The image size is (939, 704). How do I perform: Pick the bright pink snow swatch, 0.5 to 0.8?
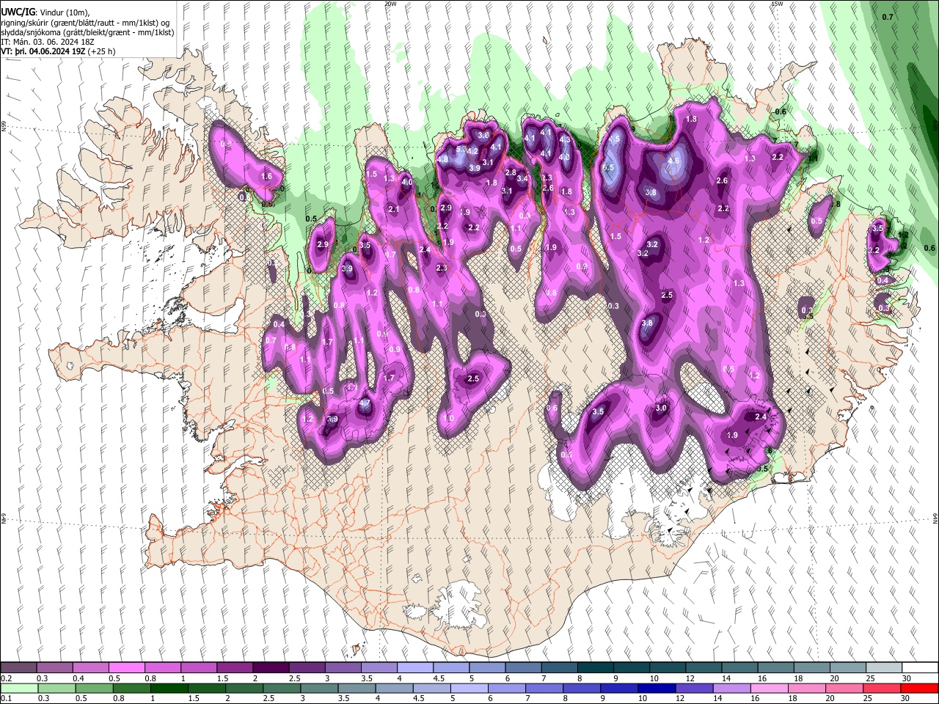click(x=126, y=667)
